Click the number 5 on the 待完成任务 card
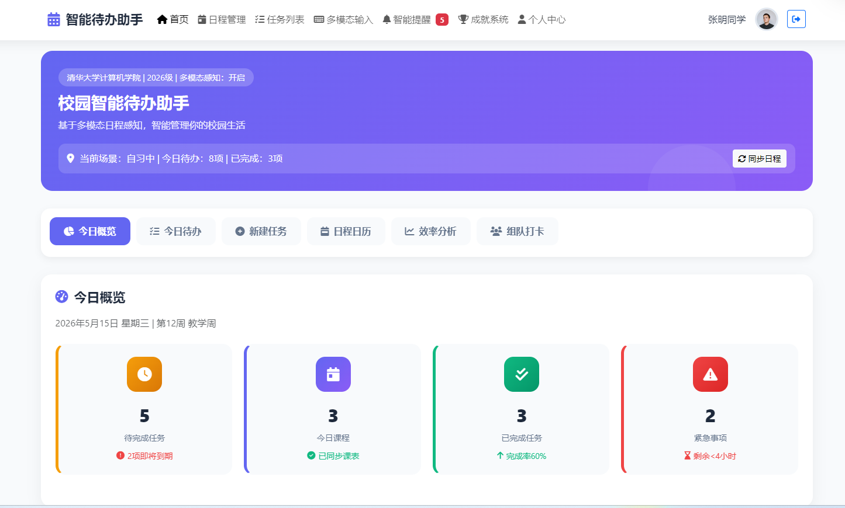845x508 pixels. [144, 416]
